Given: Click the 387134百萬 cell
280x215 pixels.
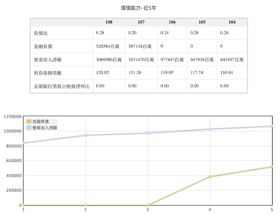Looking at the screenshot, I should pyautogui.click(x=140, y=46).
